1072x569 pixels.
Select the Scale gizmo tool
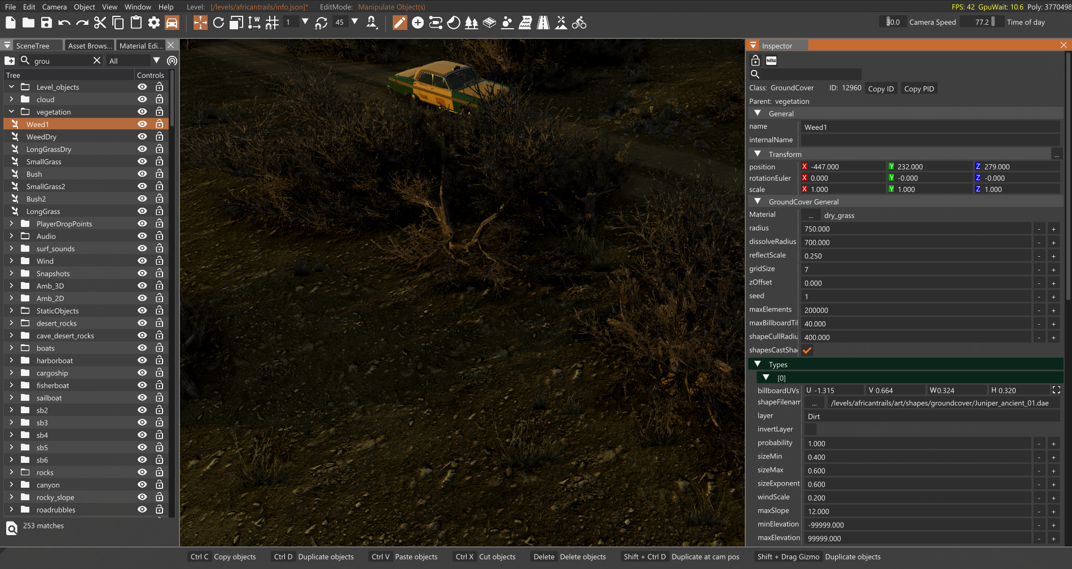[x=236, y=23]
